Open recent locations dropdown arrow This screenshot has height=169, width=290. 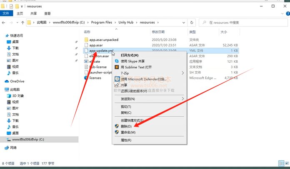17,22
